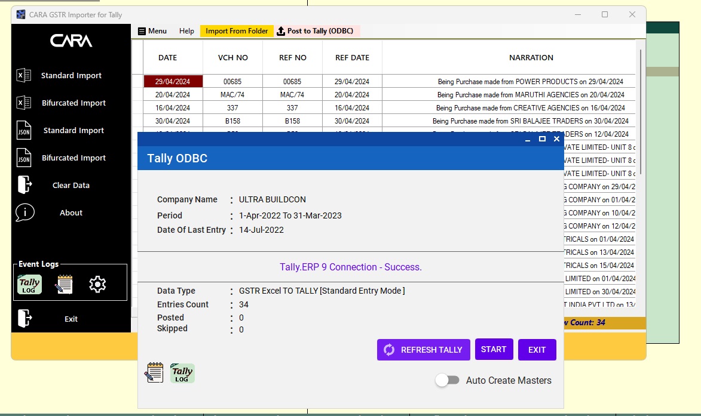This screenshot has height=416, width=701.
Task: Open Tally Log in Event Logs panel
Action: click(x=29, y=284)
